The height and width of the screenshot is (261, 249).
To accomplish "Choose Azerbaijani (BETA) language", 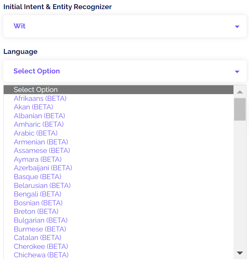I will coord(43,168).
